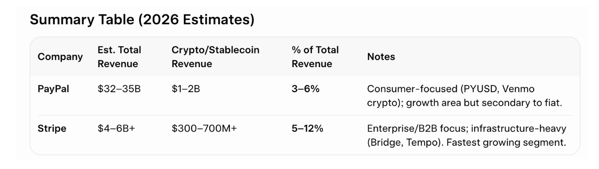Select PayPal's $1–2B crypto revenue cell
This screenshot has width=599, height=169.
click(186, 89)
